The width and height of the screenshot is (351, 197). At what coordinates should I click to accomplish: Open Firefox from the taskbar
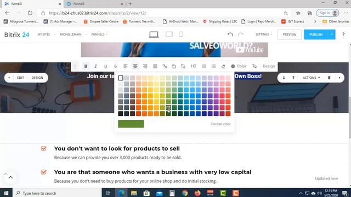tap(197, 193)
